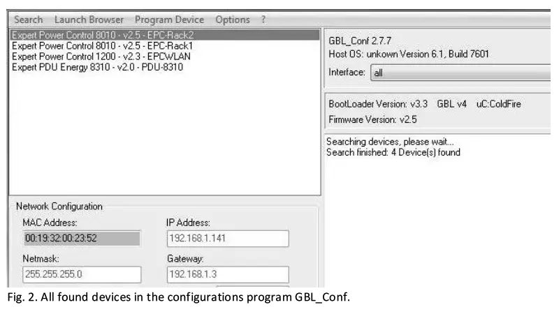Select the EPC-Rack1 device in list
The width and height of the screenshot is (559, 314).
click(102, 45)
